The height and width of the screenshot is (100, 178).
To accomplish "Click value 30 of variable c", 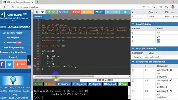I will (158, 41).
